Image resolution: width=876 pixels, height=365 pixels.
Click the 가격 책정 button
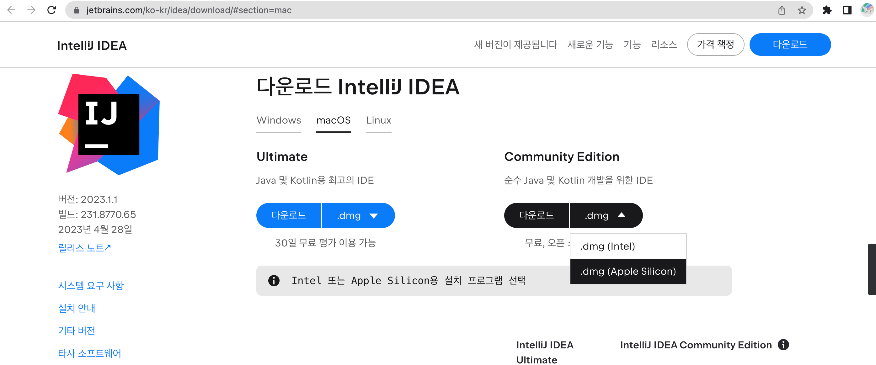[715, 45]
